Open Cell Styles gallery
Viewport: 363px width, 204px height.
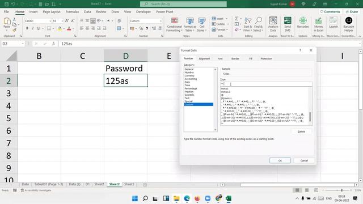[202, 24]
